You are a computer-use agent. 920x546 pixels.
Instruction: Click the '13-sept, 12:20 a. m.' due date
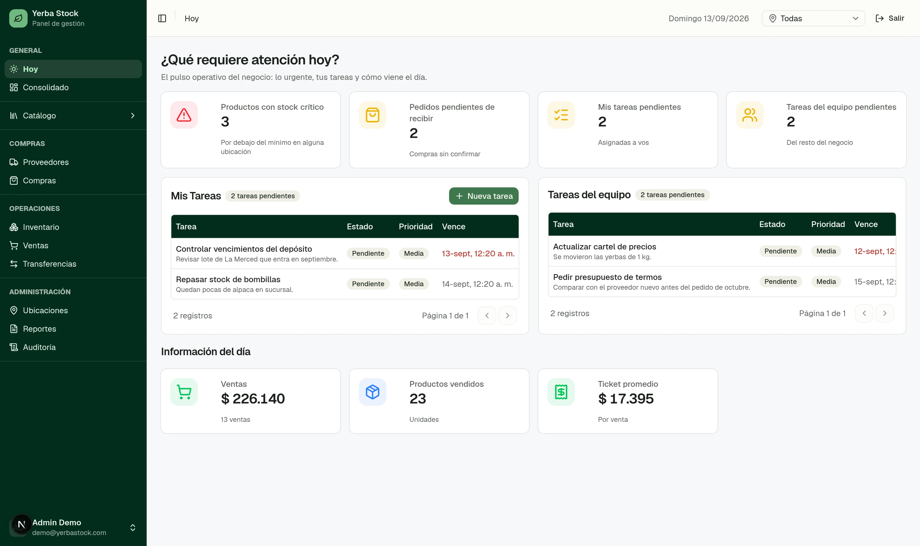pos(478,253)
